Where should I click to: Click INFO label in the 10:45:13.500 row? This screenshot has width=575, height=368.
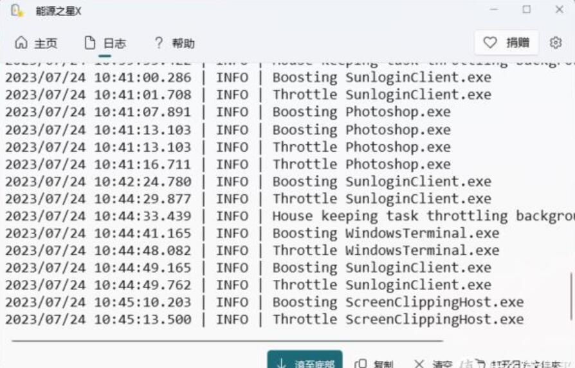tap(232, 320)
